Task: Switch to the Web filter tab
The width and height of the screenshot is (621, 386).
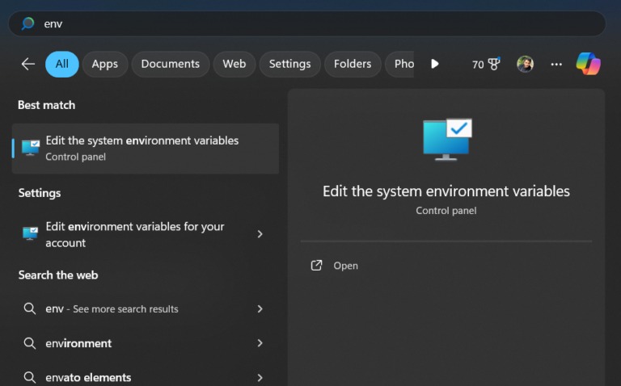Action: 234,64
